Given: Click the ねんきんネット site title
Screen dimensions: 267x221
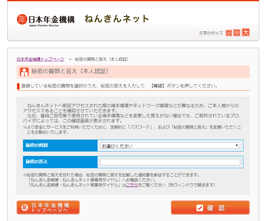Looking at the screenshot, I should pyautogui.click(x=116, y=19).
